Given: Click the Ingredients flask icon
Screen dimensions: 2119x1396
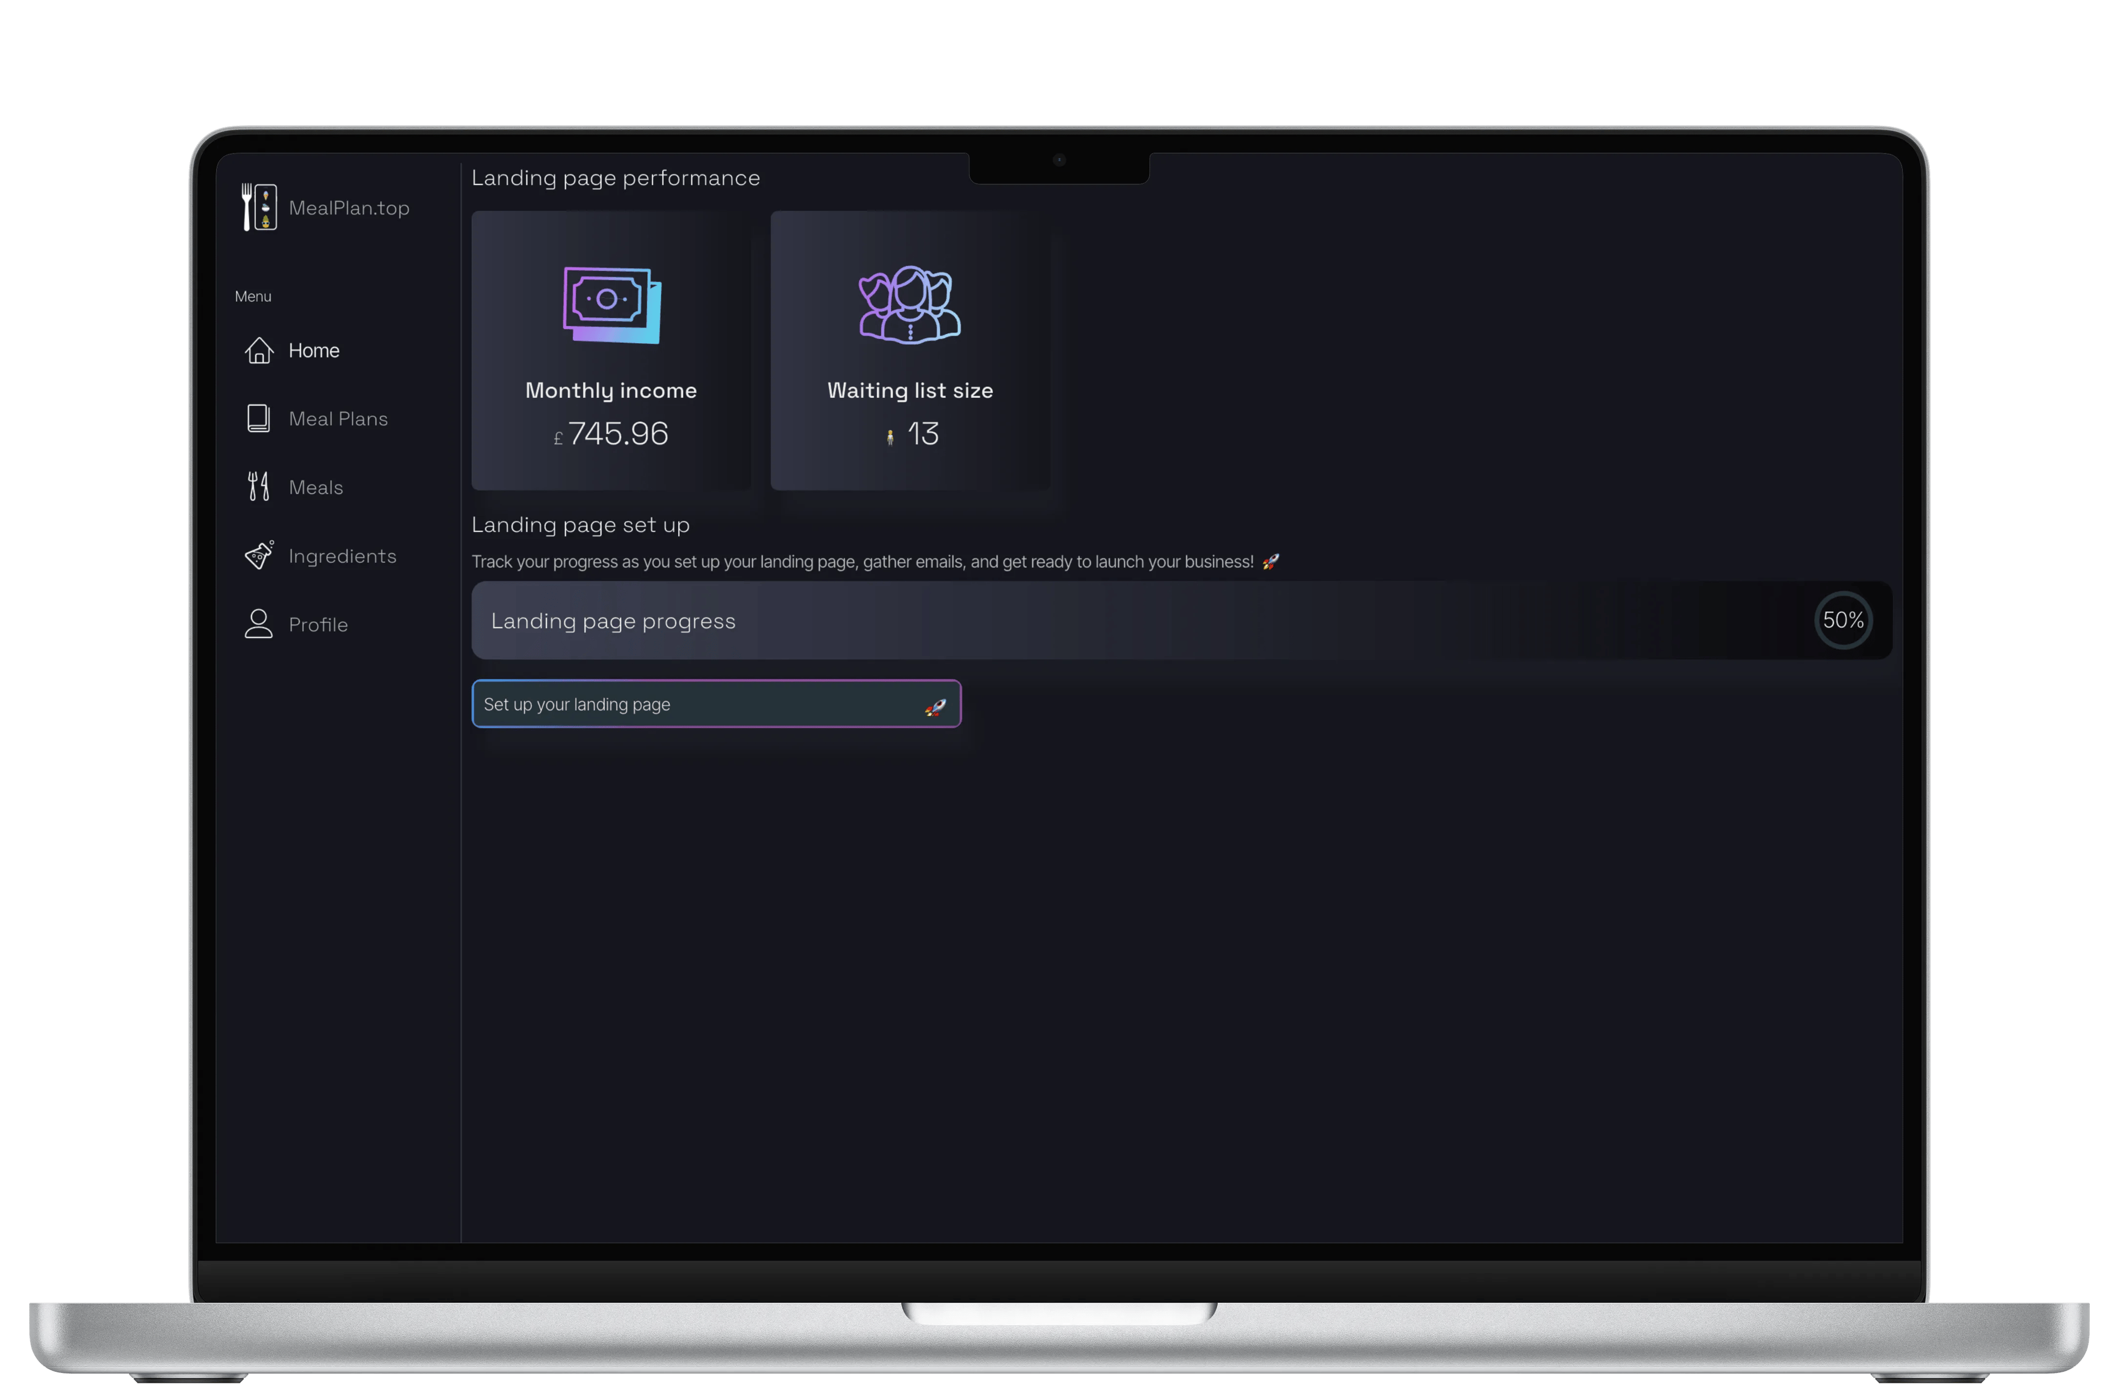Looking at the screenshot, I should (259, 555).
